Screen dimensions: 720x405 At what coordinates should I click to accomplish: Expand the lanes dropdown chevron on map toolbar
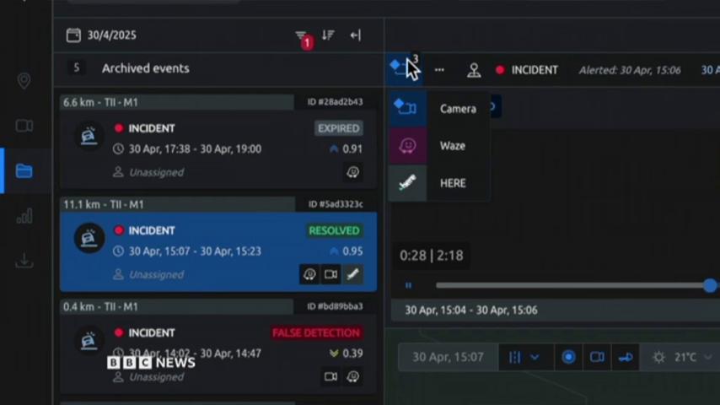pyautogui.click(x=535, y=358)
